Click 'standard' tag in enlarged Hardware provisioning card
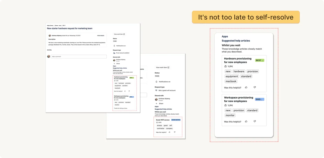 [246, 76]
